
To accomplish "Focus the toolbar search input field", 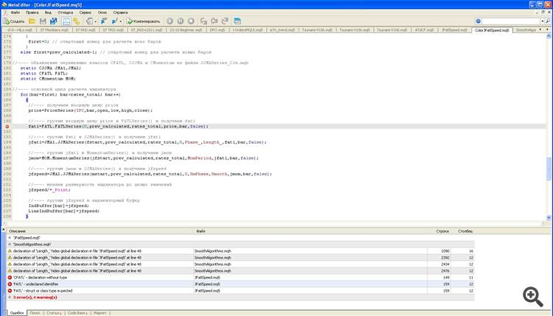I will coord(511,21).
